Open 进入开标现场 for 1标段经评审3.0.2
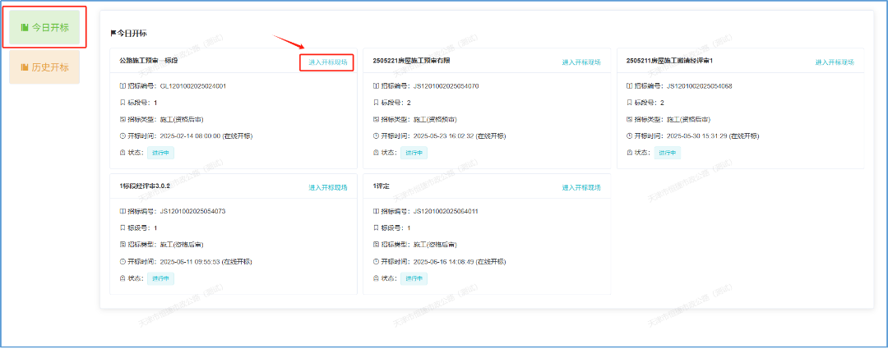 pyautogui.click(x=328, y=188)
